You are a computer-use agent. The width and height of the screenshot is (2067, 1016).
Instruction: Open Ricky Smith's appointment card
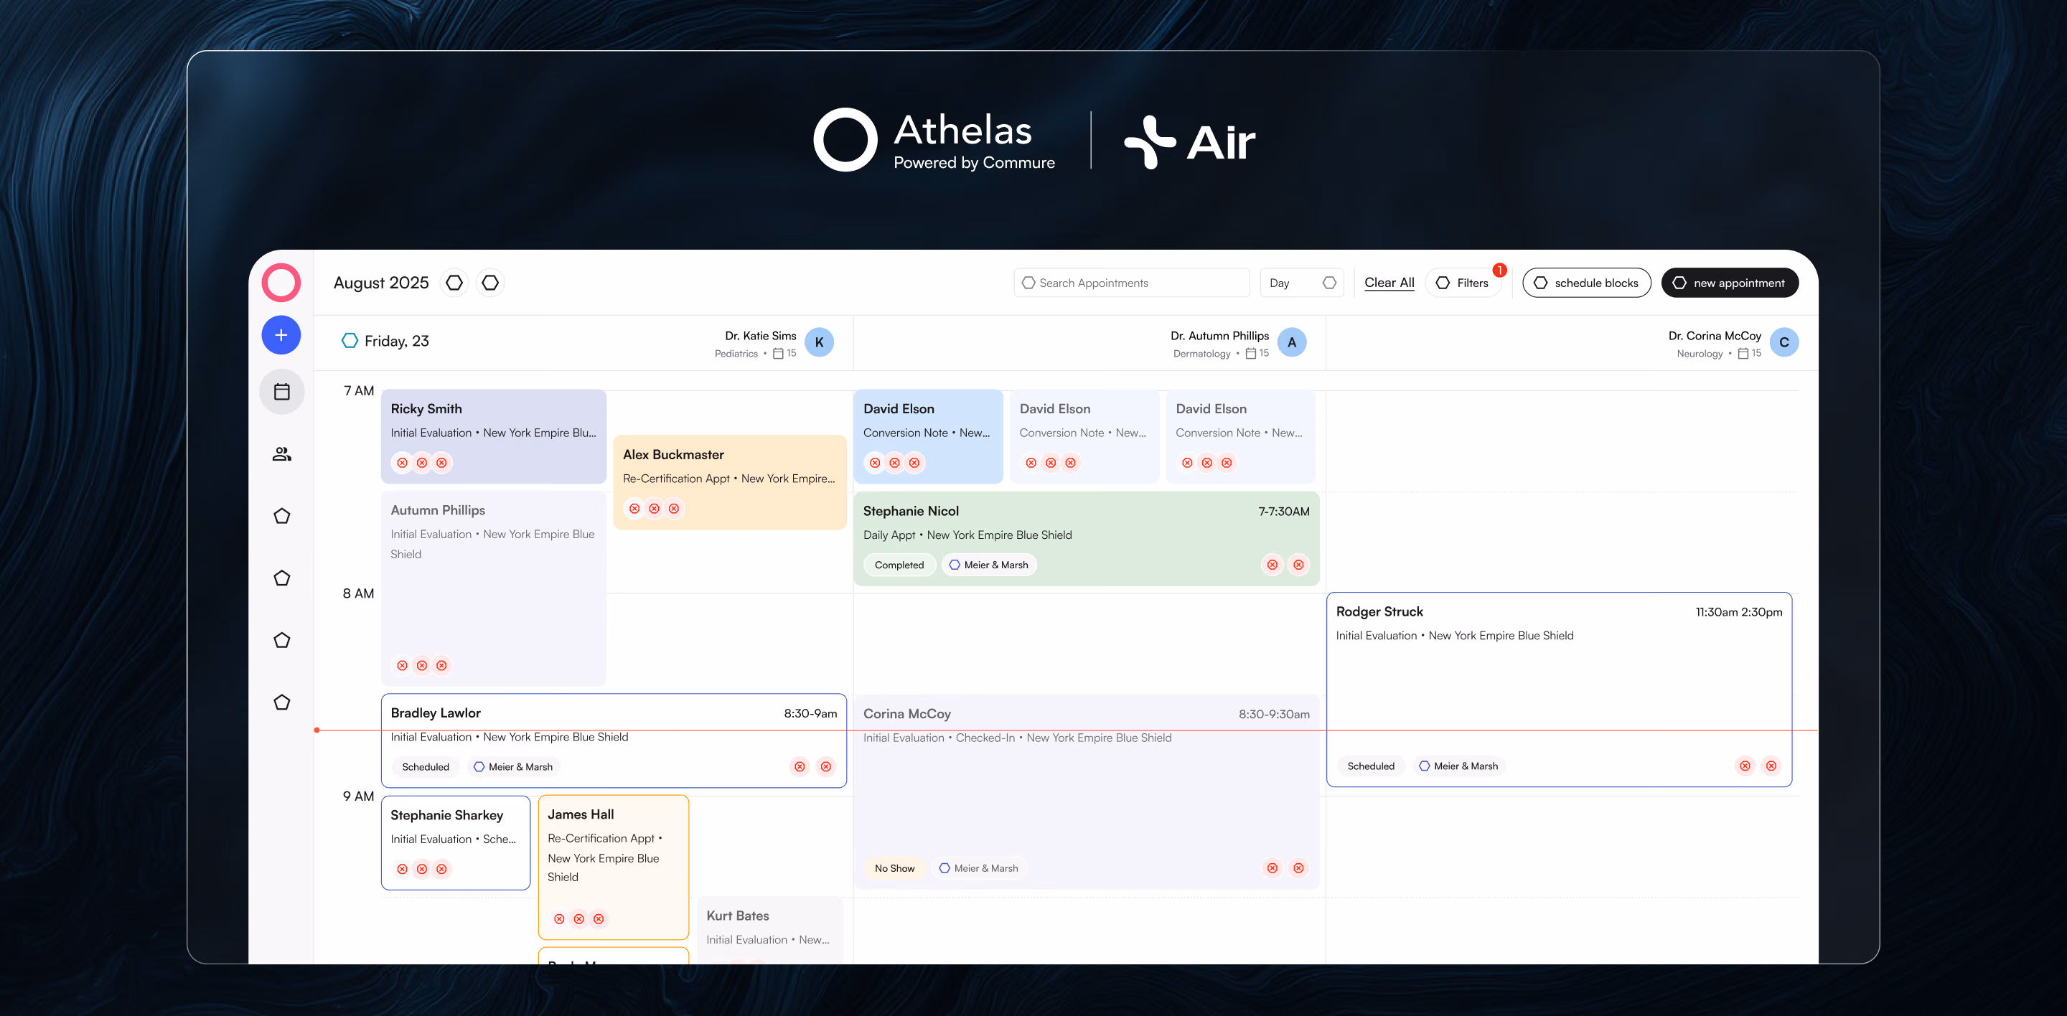(x=494, y=436)
